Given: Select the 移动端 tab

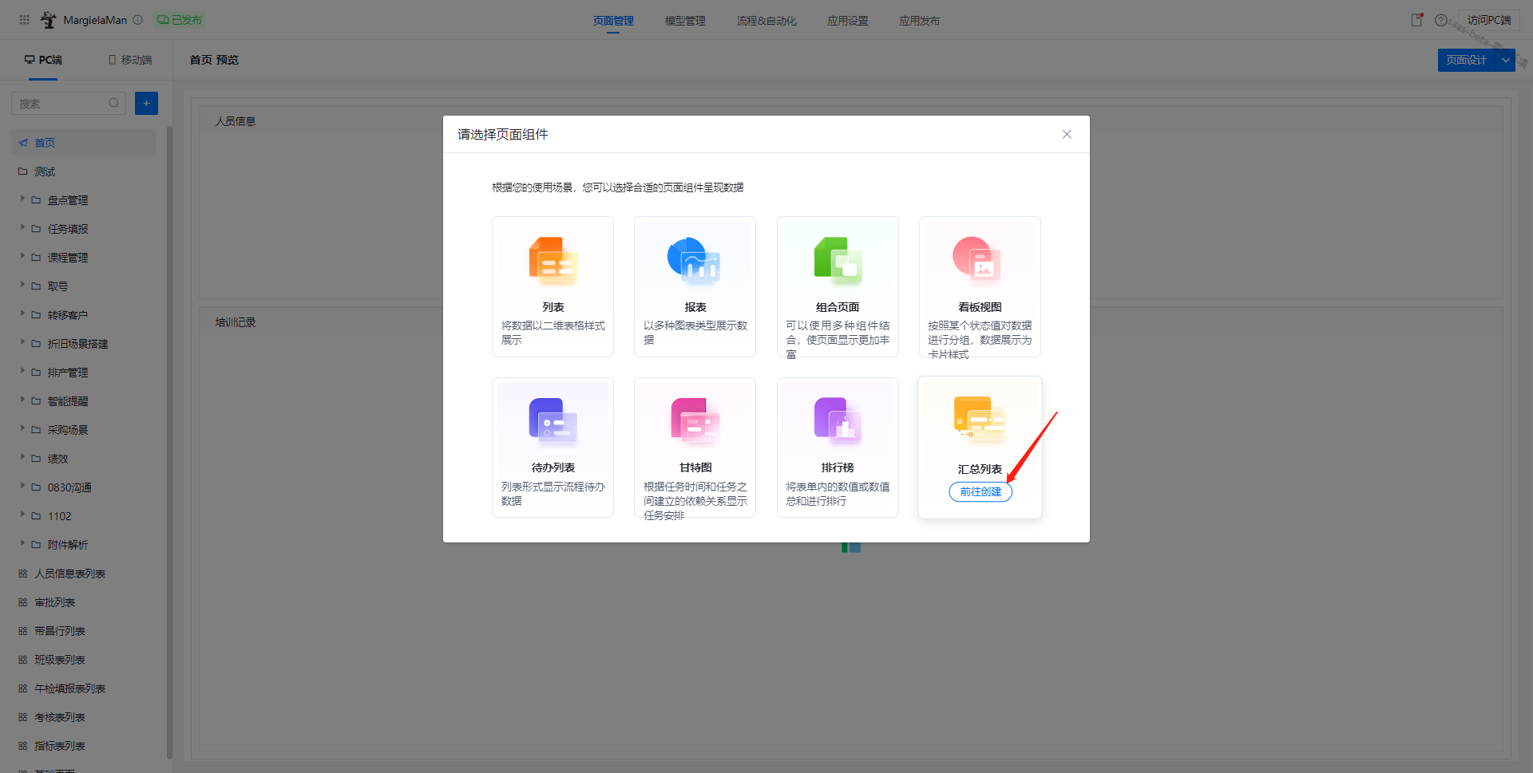Looking at the screenshot, I should (130, 60).
